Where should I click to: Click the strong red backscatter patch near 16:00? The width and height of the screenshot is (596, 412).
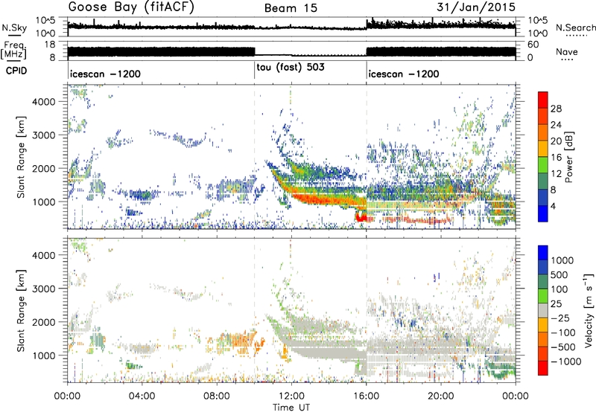[361, 217]
